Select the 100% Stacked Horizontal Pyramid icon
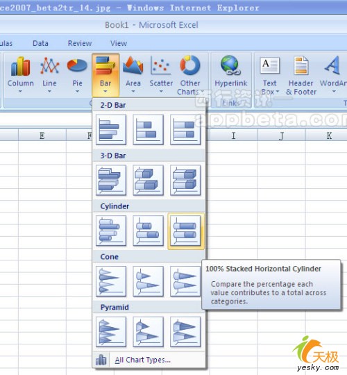 tap(185, 332)
